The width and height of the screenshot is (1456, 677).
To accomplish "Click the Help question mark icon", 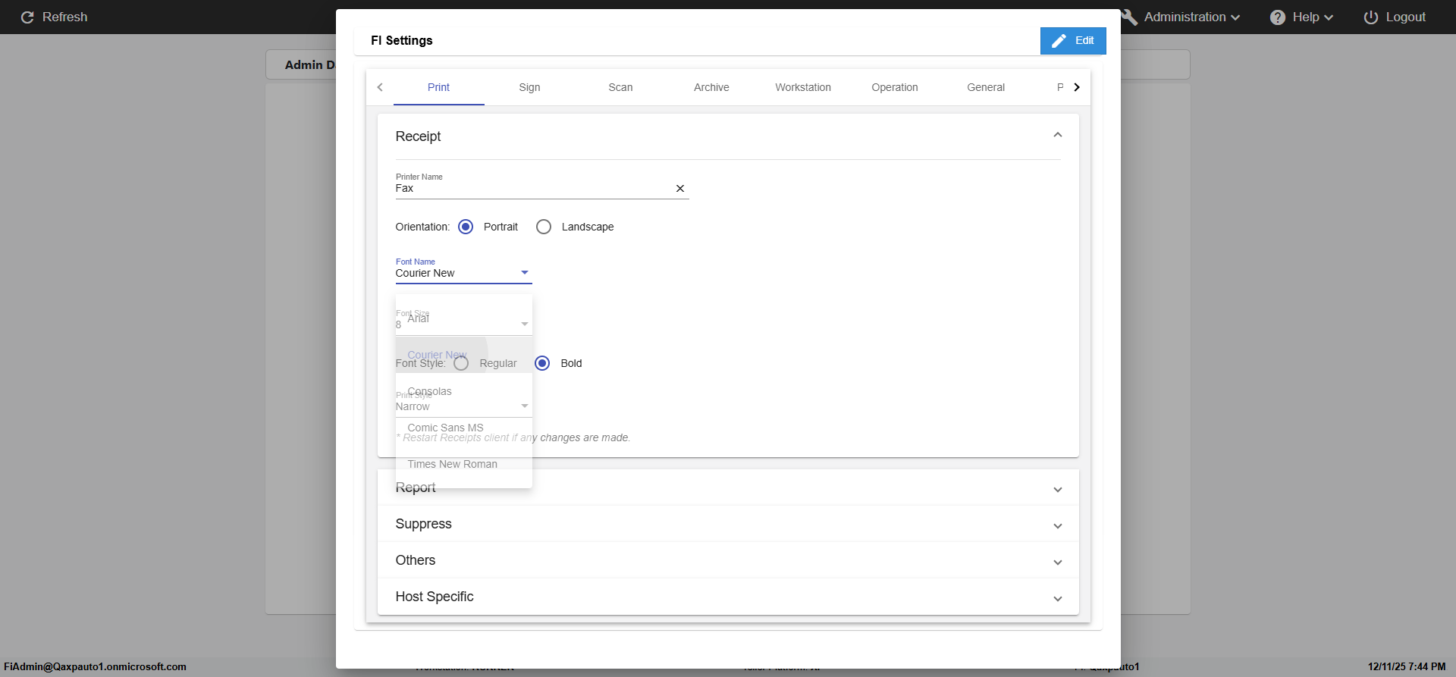I will click(1278, 17).
